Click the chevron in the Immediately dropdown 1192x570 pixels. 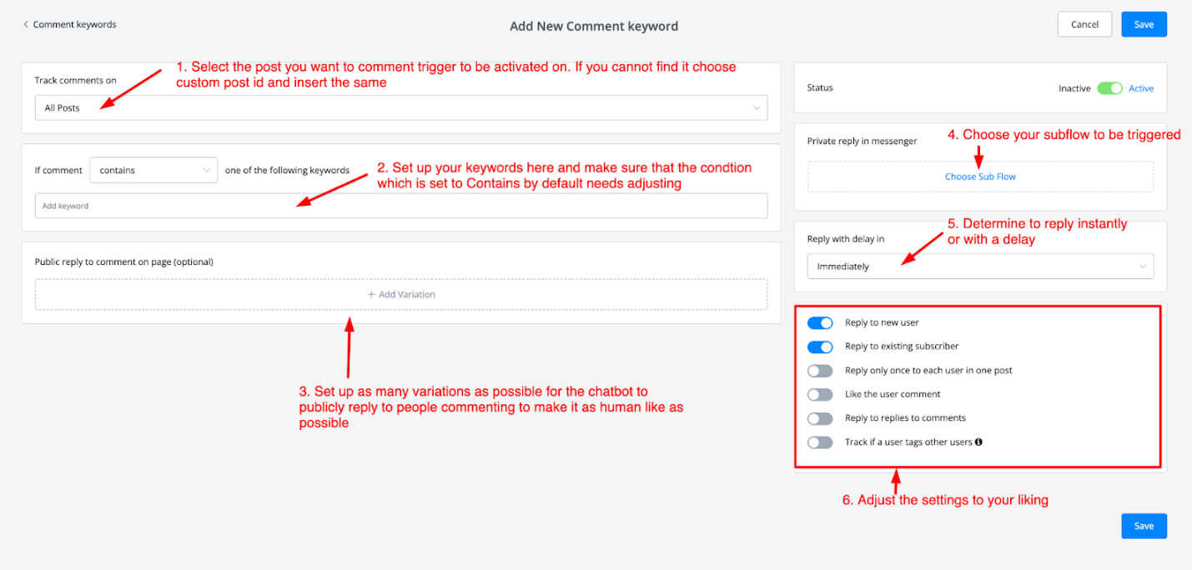(1142, 267)
